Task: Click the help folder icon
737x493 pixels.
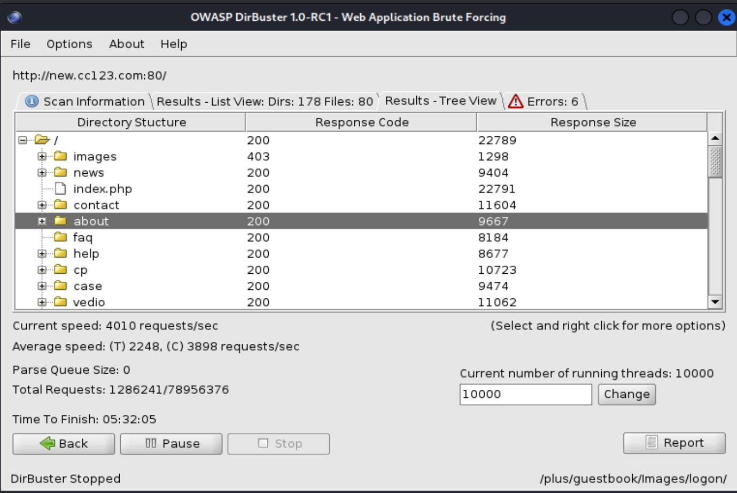Action: tap(60, 253)
